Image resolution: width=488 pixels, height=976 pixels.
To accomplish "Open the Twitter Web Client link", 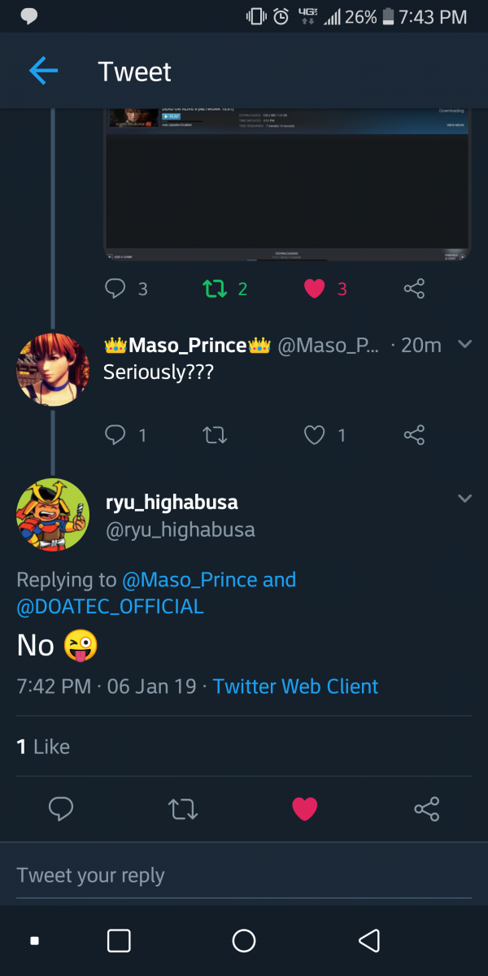I will click(296, 686).
